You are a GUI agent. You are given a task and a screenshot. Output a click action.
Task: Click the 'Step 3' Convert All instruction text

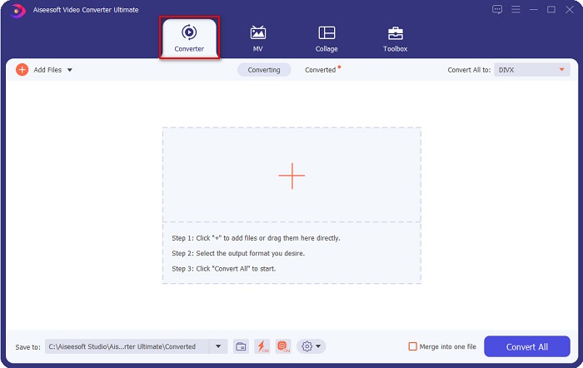point(223,268)
